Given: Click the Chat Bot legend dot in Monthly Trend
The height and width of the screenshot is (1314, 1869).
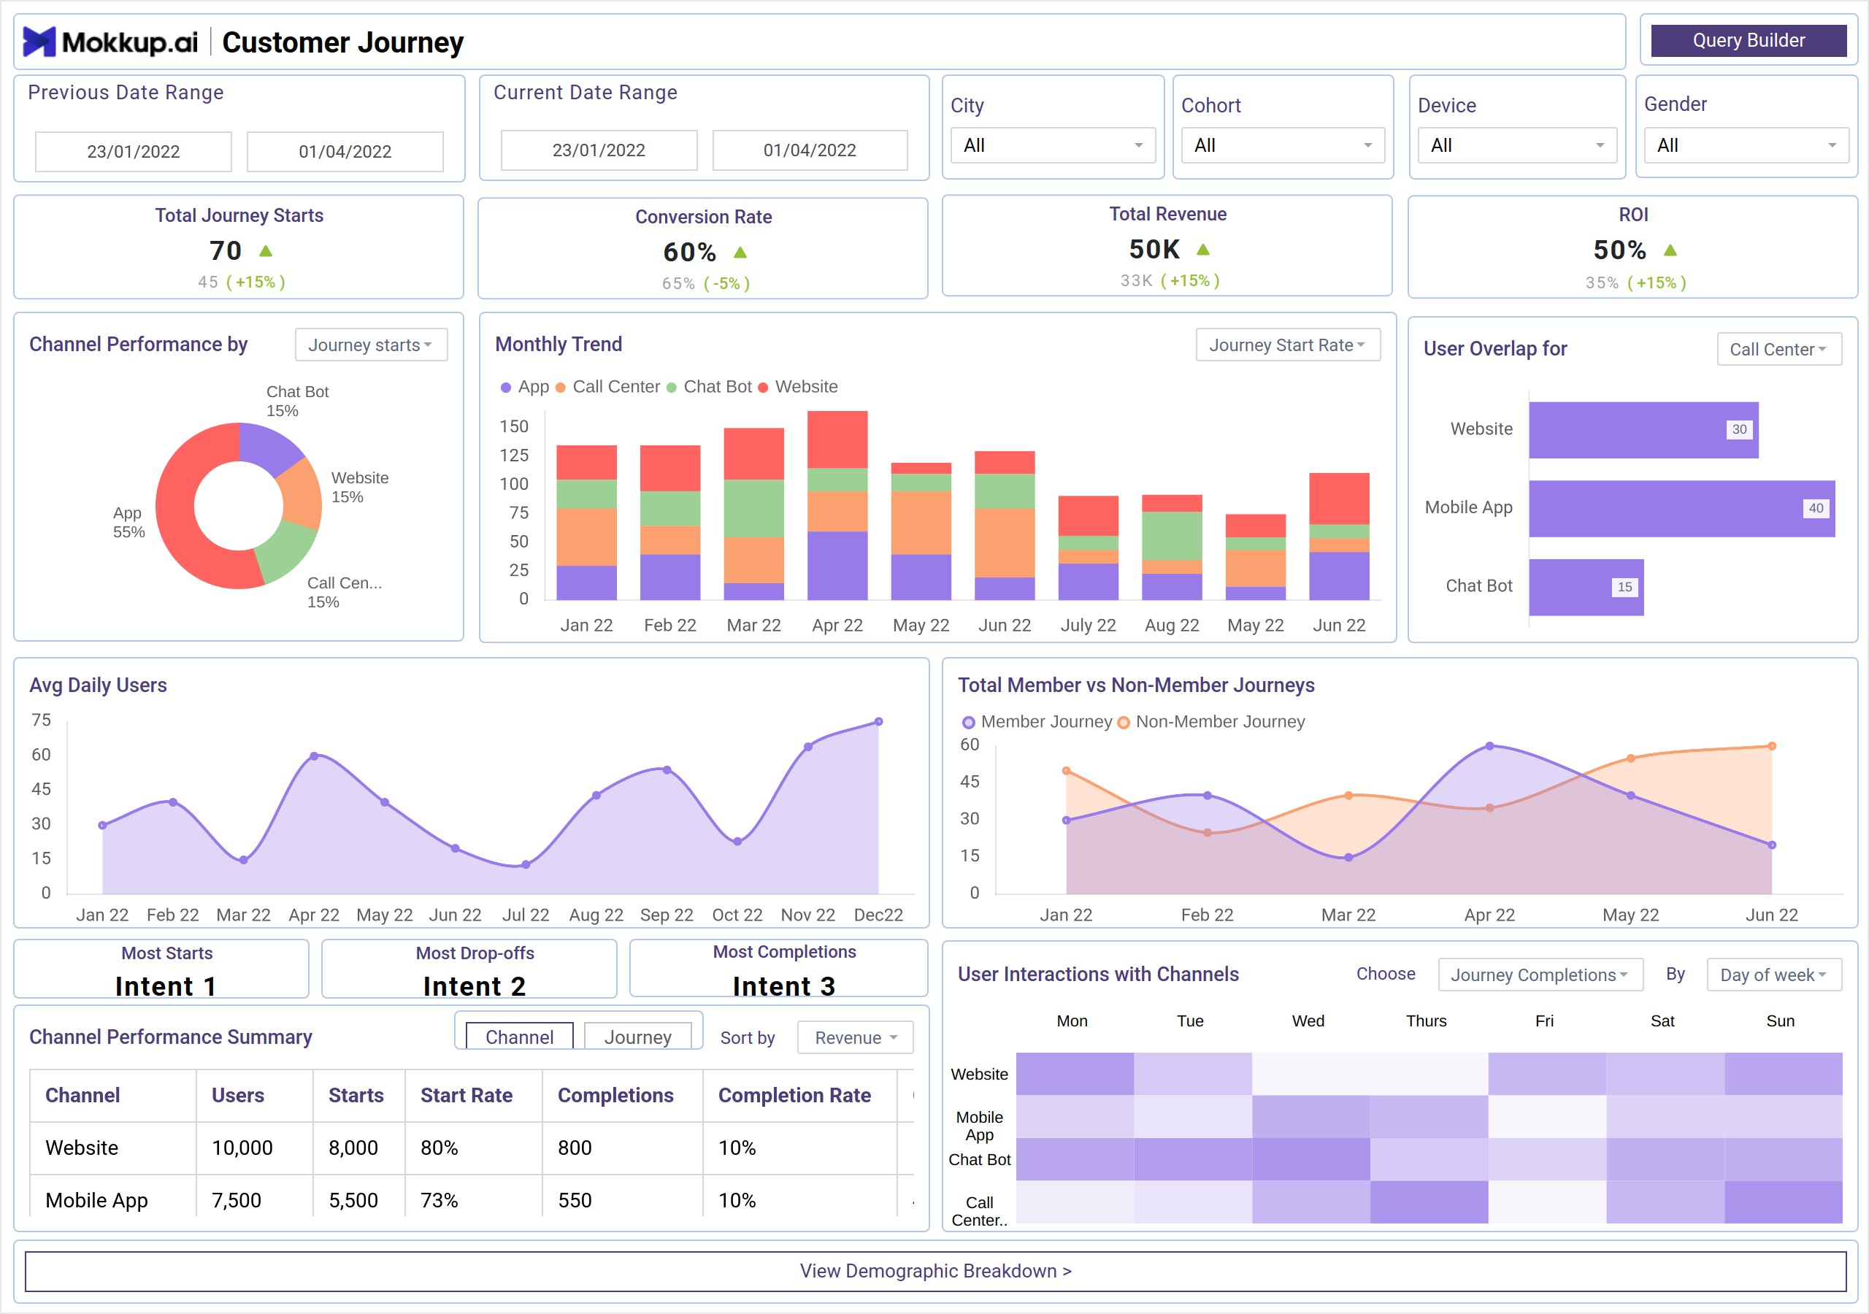Looking at the screenshot, I should 672,388.
